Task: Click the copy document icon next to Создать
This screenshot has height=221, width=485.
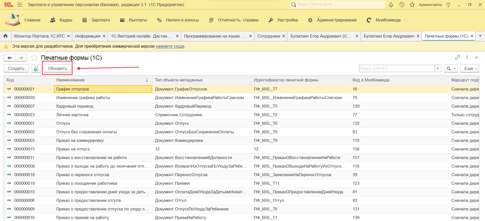Action: coord(36,69)
